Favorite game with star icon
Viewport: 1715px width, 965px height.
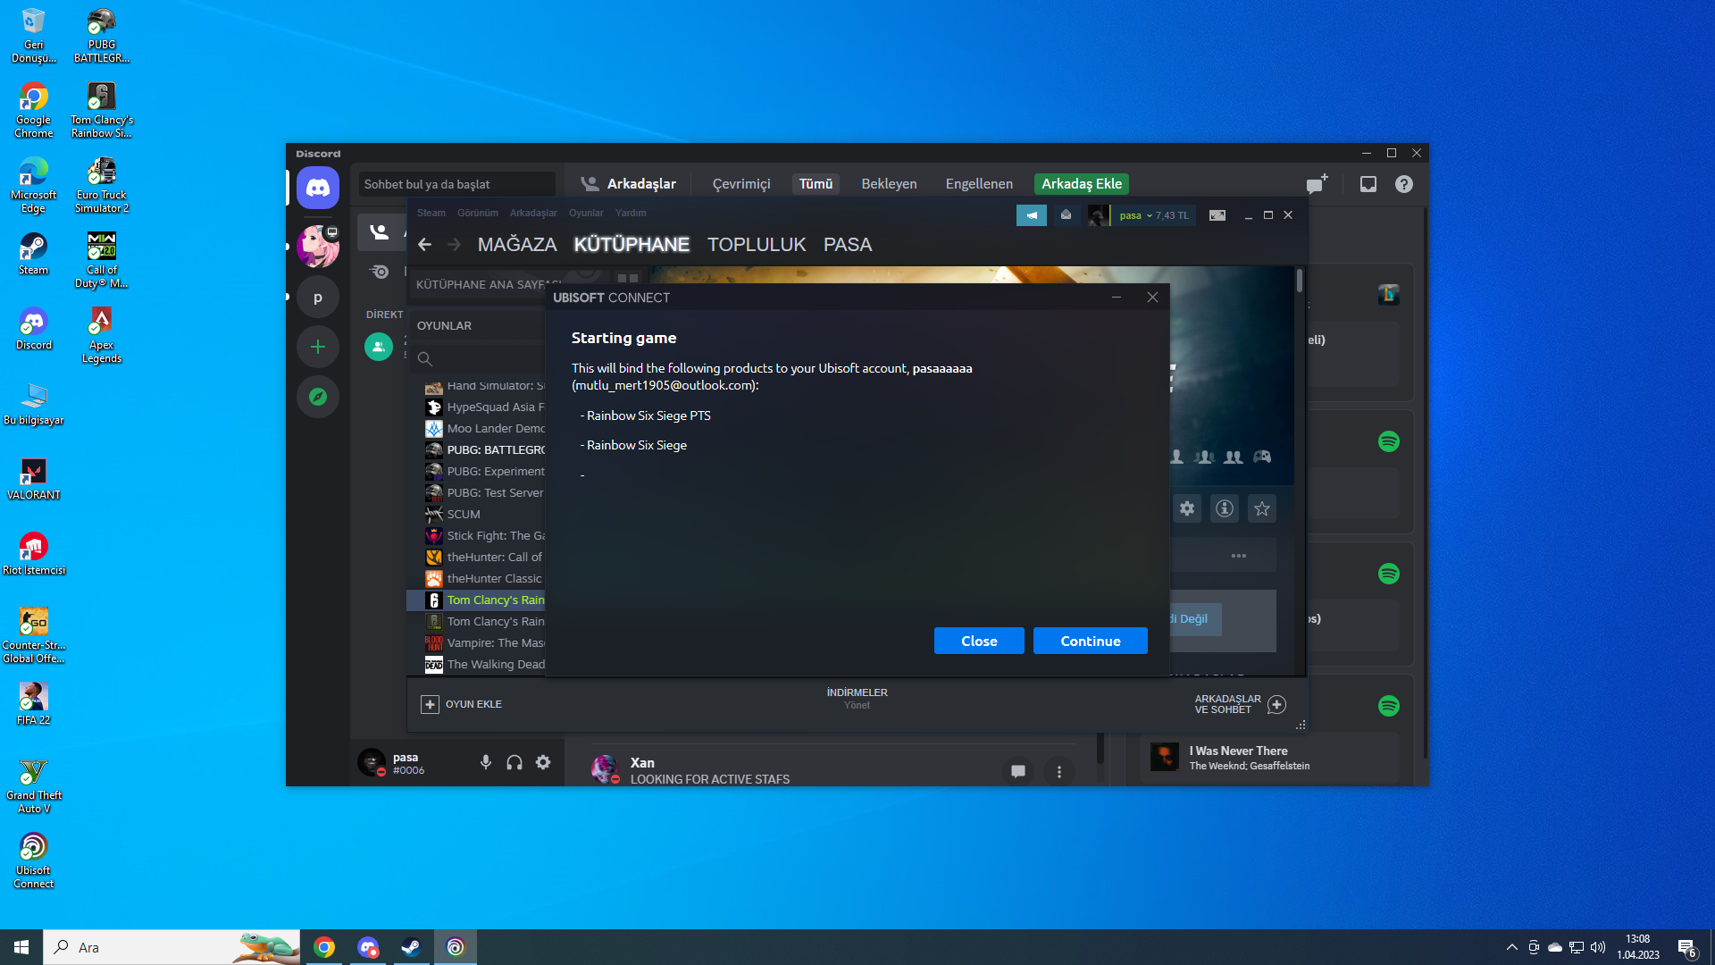(1262, 508)
